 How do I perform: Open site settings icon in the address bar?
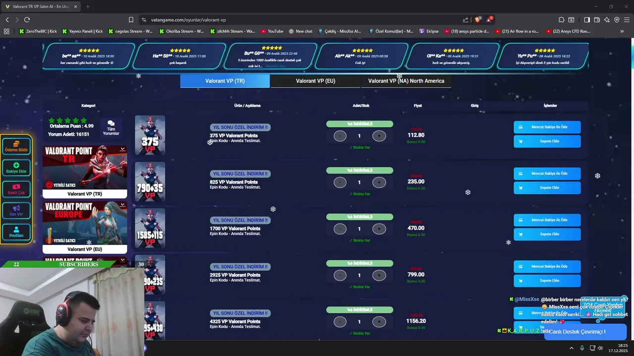144,20
